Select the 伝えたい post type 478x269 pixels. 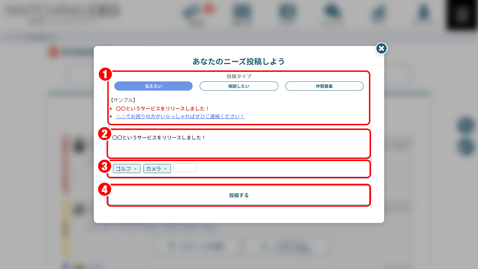pos(153,86)
